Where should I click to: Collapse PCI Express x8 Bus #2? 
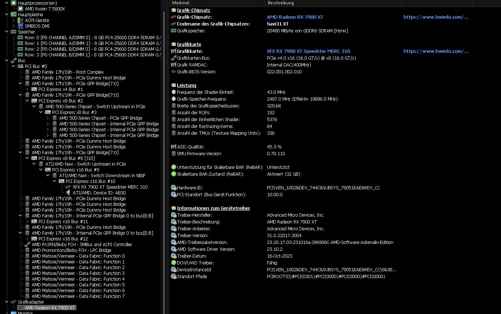pos(27,101)
